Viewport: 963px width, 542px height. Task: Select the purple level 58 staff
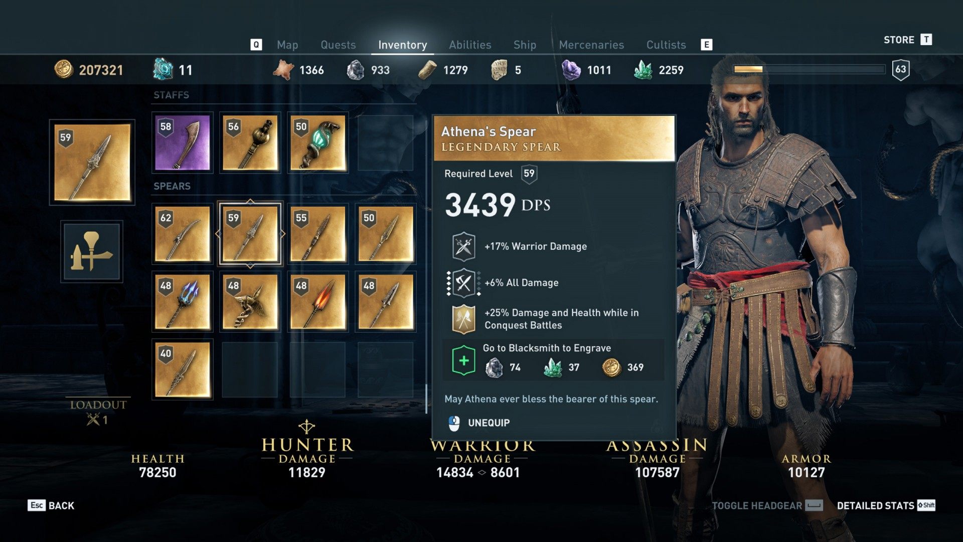click(182, 143)
